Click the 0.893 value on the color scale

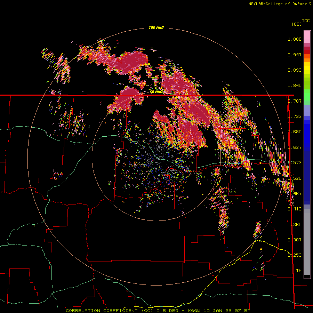tap(295, 70)
